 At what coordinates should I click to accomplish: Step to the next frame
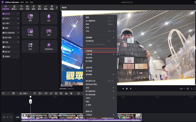tap(131, 89)
